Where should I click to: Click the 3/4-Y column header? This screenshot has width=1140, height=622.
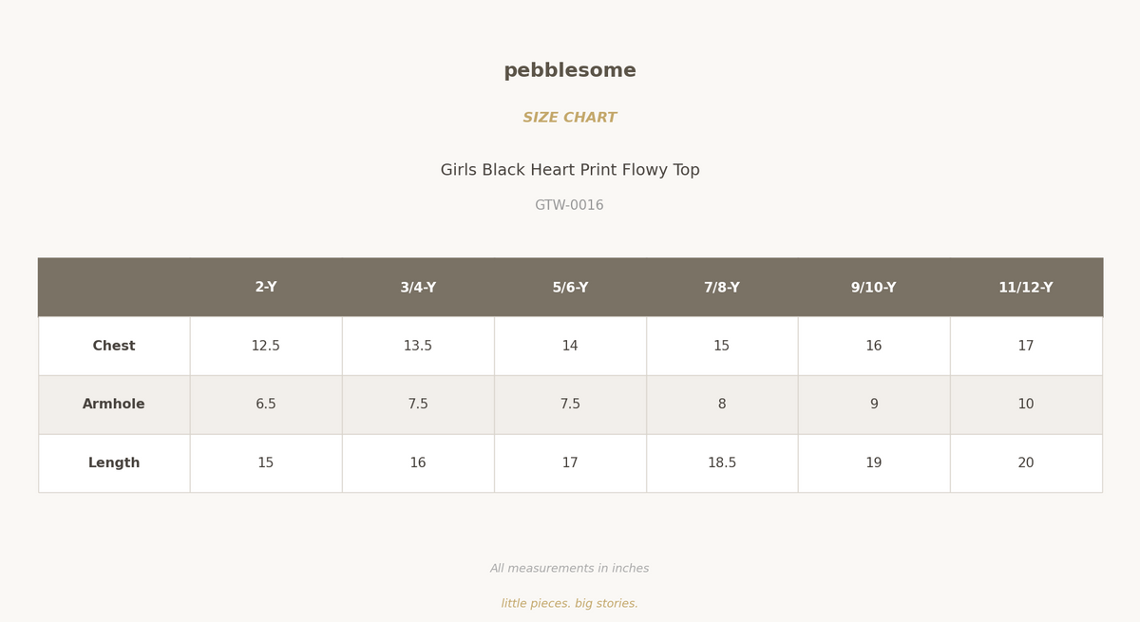click(418, 288)
